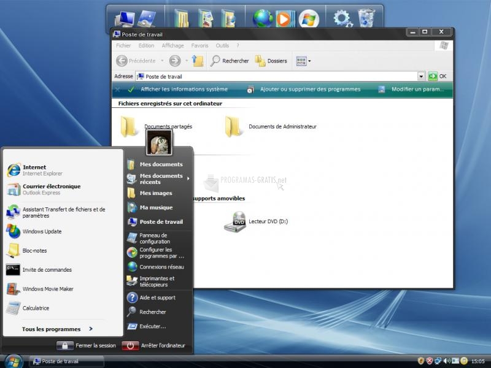491x368 pixels.
Task: Click the volume speaker tray icon
Action: (447, 361)
